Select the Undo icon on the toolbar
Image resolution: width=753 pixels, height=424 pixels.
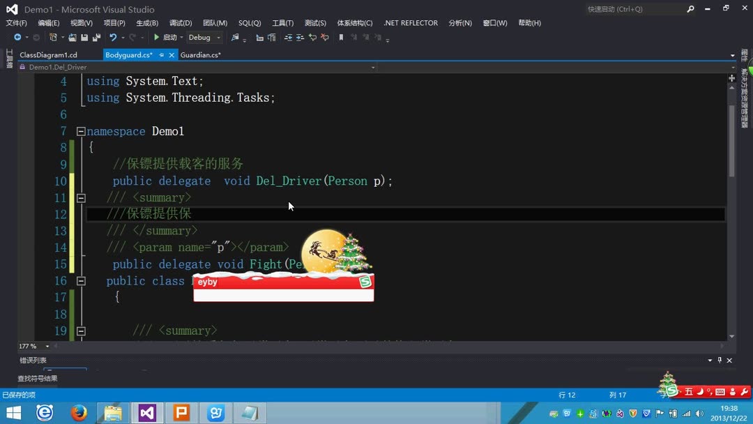pyautogui.click(x=112, y=38)
